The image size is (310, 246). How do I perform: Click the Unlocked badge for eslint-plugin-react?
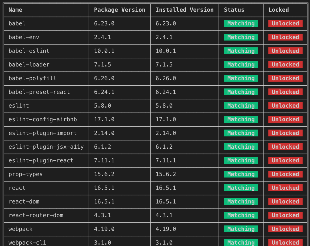click(x=285, y=160)
